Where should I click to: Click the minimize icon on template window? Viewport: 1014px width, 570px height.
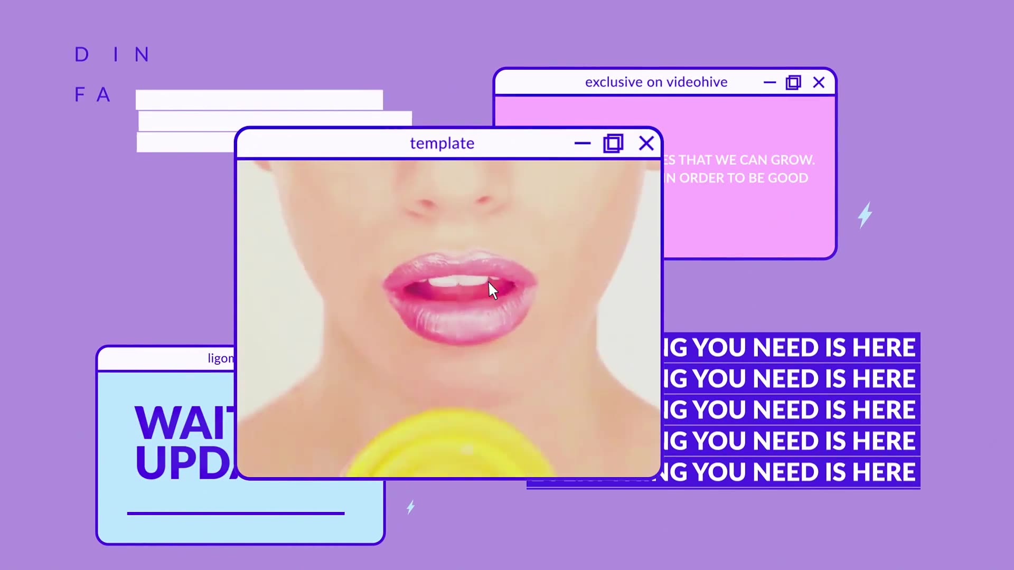[x=581, y=144]
